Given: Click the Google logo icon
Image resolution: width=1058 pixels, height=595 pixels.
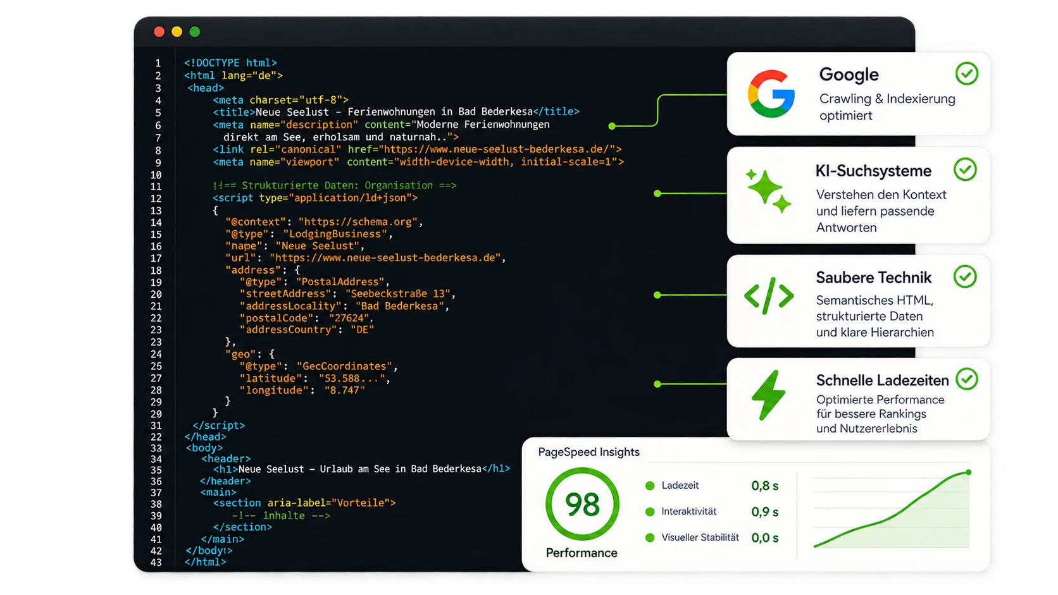Looking at the screenshot, I should point(771,94).
